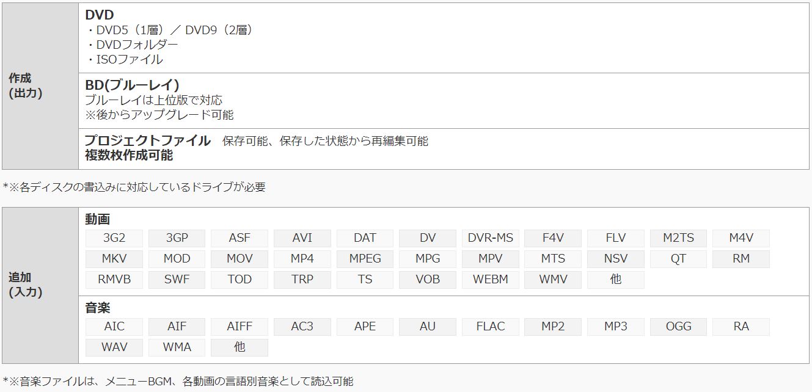
Task: Select the M2TS format tag
Action: click(678, 238)
